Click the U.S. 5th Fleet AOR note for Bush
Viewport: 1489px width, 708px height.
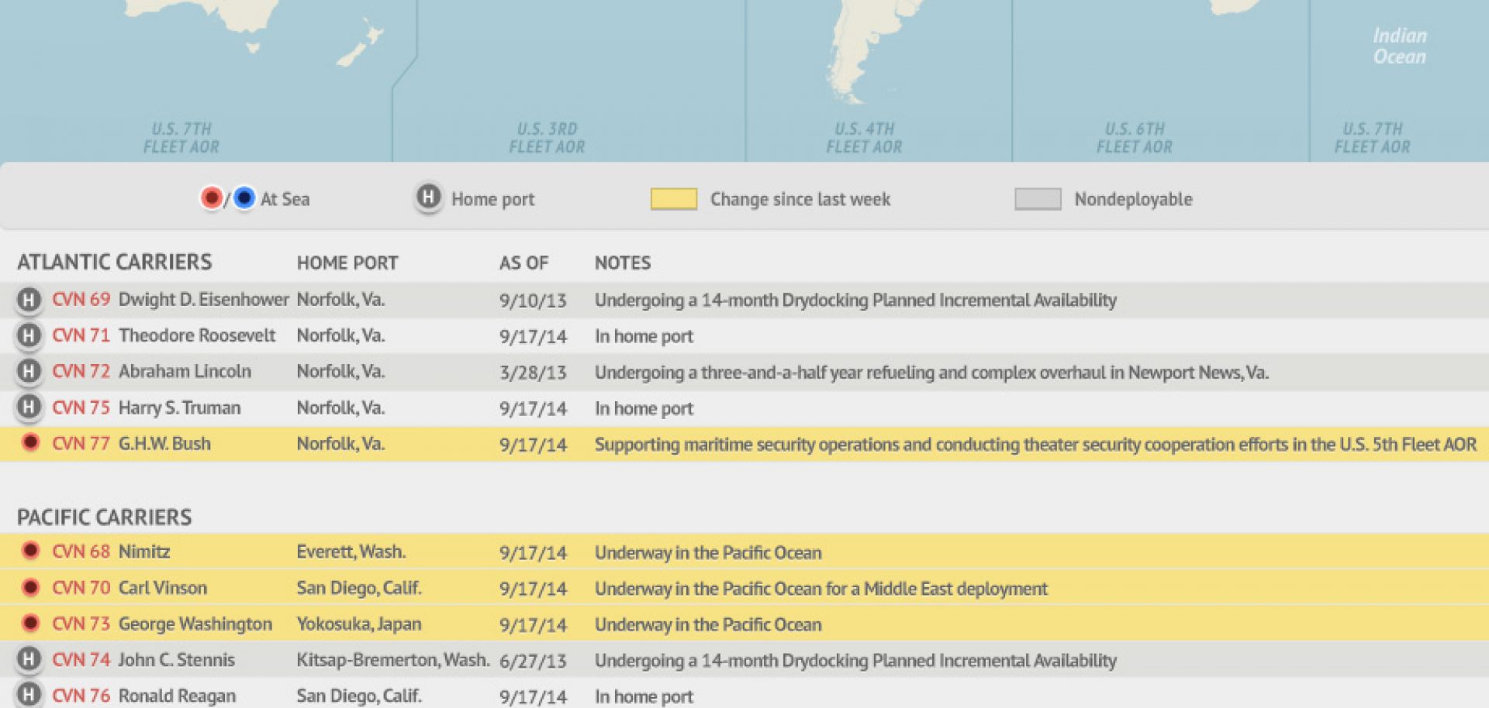(1035, 445)
